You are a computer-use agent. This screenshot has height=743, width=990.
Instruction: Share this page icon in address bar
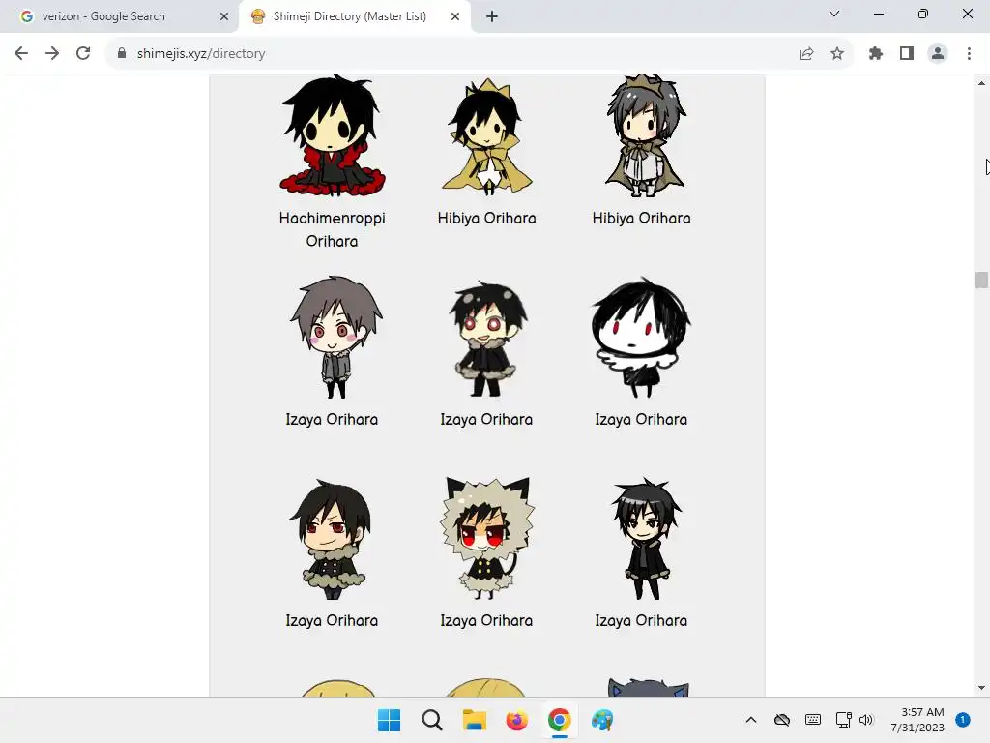806,54
